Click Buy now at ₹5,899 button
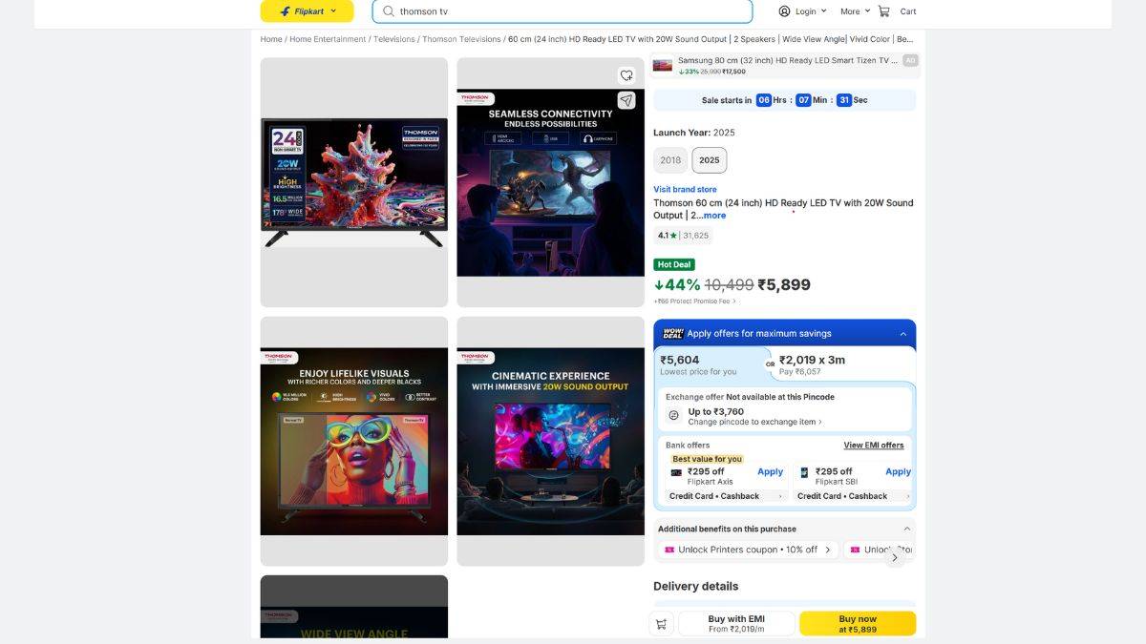This screenshot has width=1146, height=644. click(858, 624)
